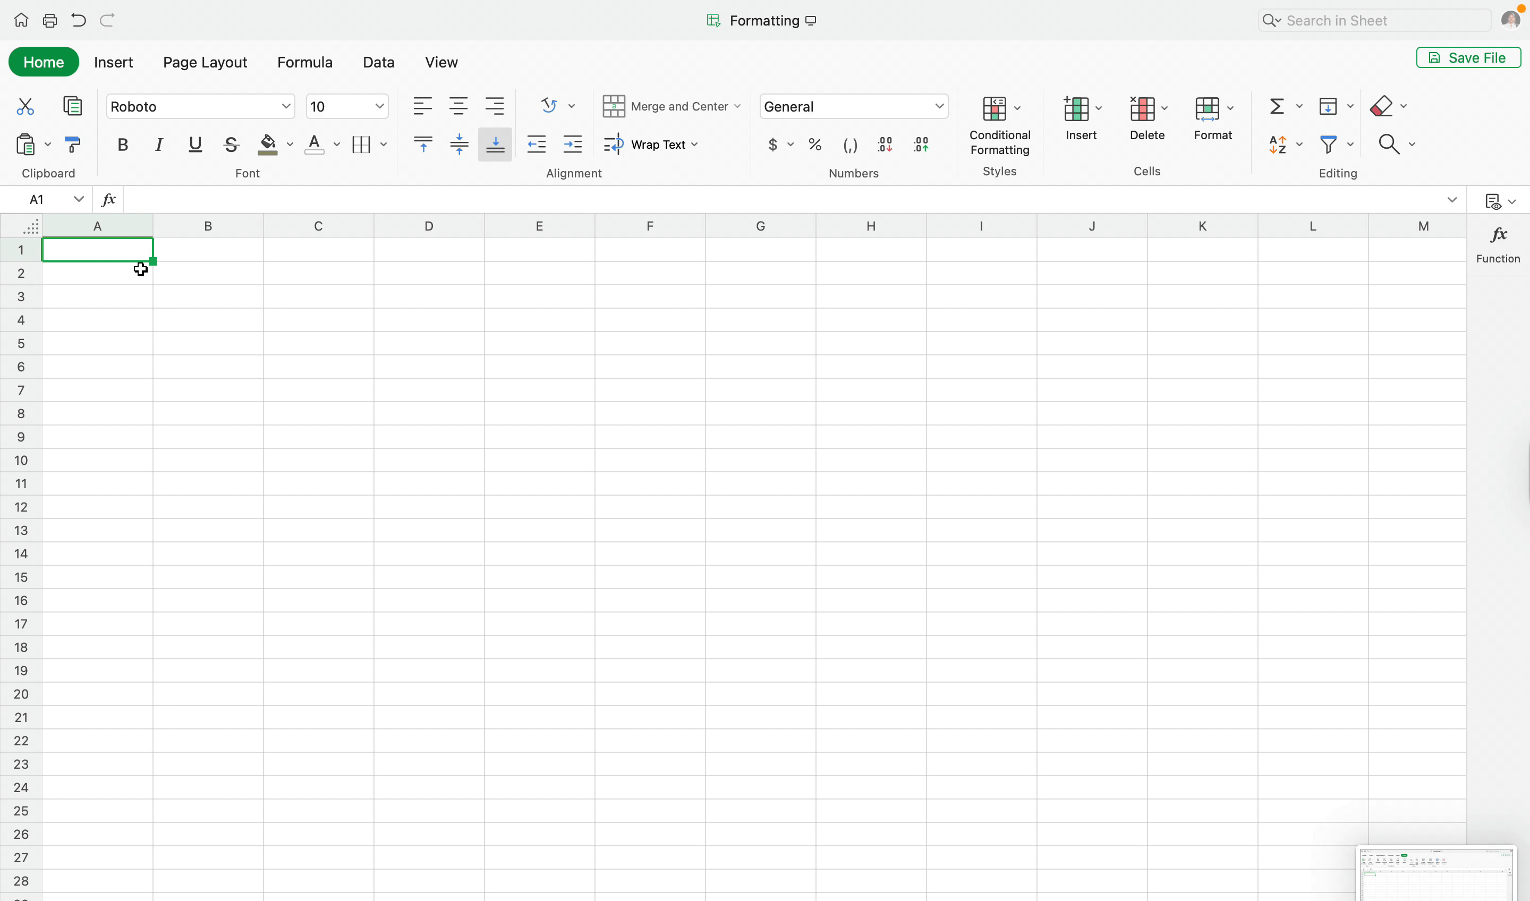Image resolution: width=1530 pixels, height=901 pixels.
Task: Click the Cut scissors icon
Action: click(x=25, y=107)
